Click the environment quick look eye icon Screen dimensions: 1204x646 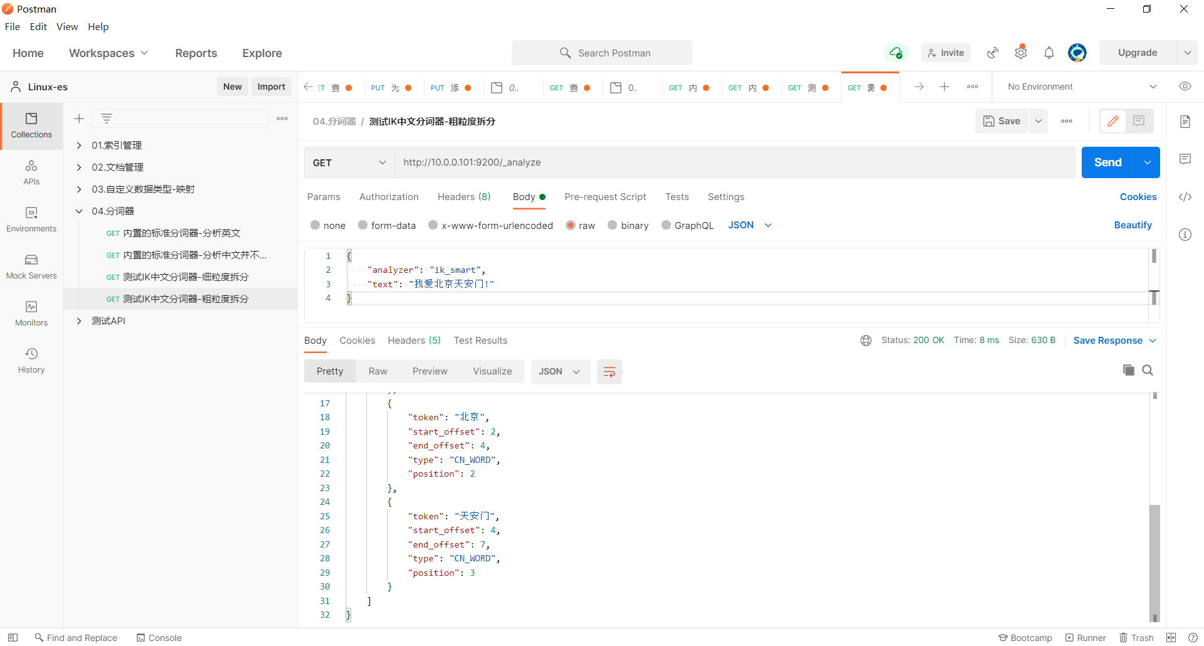(x=1185, y=87)
